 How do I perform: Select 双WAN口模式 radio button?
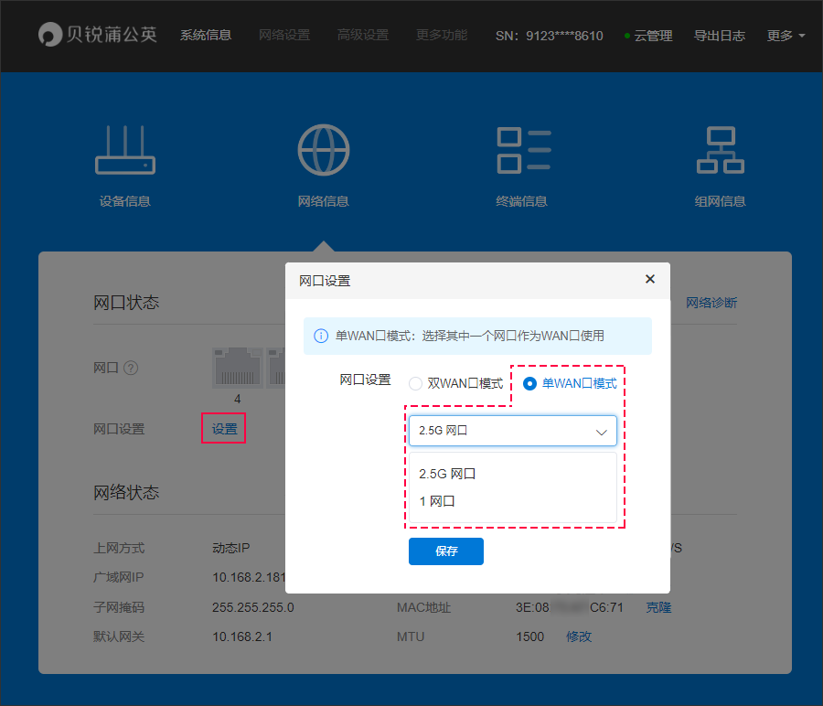[x=415, y=384]
